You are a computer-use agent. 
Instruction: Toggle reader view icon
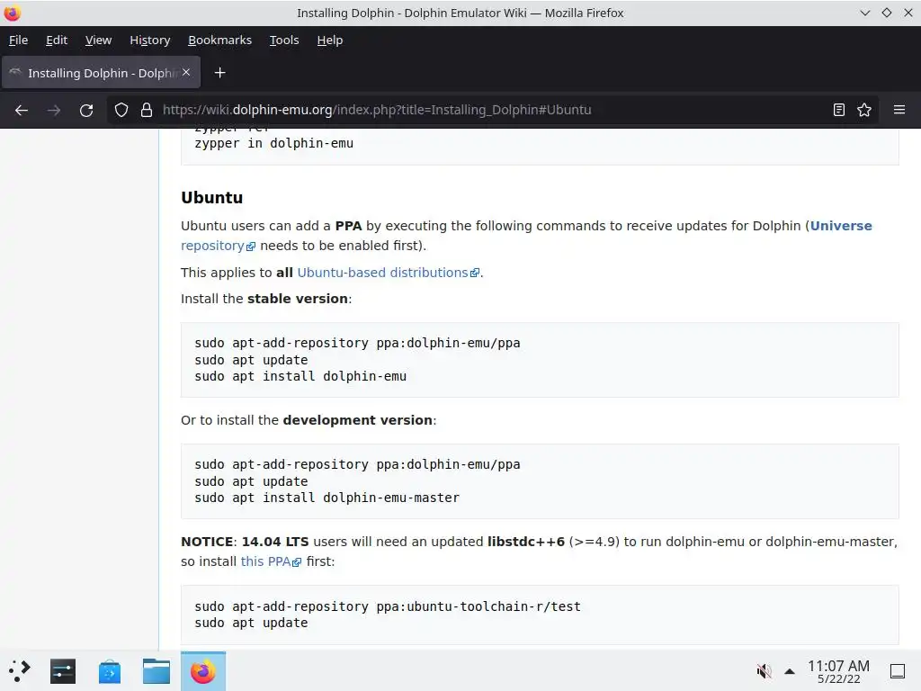pos(839,110)
